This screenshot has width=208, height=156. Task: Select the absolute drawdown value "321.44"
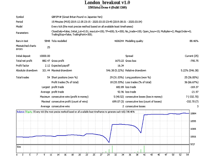(x=46, y=71)
